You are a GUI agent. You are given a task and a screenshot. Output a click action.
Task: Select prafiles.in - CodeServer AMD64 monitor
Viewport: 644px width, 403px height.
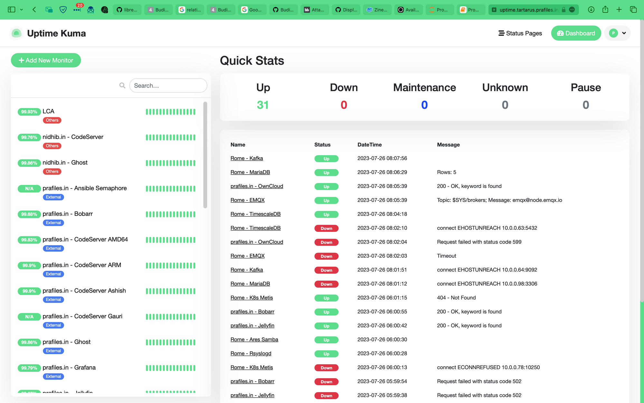click(x=107, y=244)
